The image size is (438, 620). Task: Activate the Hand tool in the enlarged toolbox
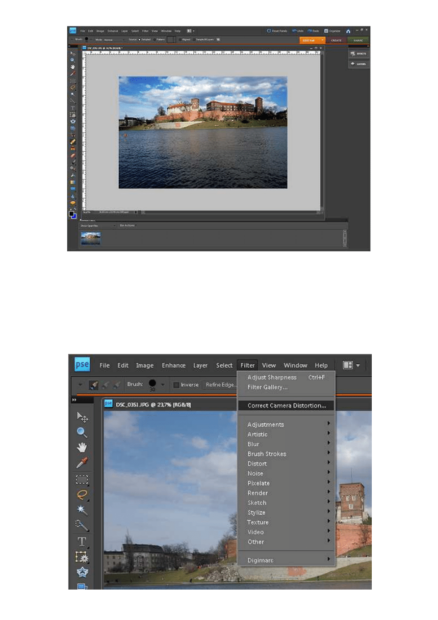pos(82,448)
